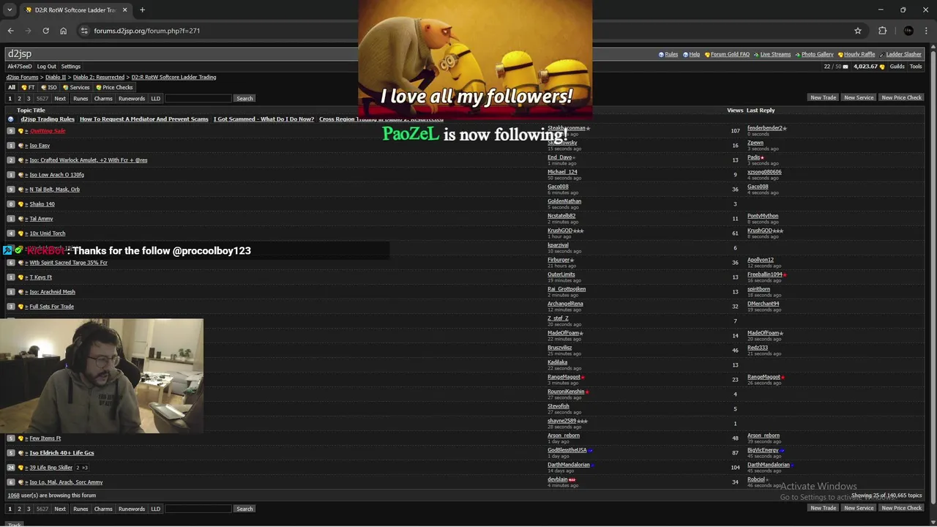Image resolution: width=937 pixels, height=527 pixels.
Task: Open How To Request A Mediator link
Action: pos(144,119)
